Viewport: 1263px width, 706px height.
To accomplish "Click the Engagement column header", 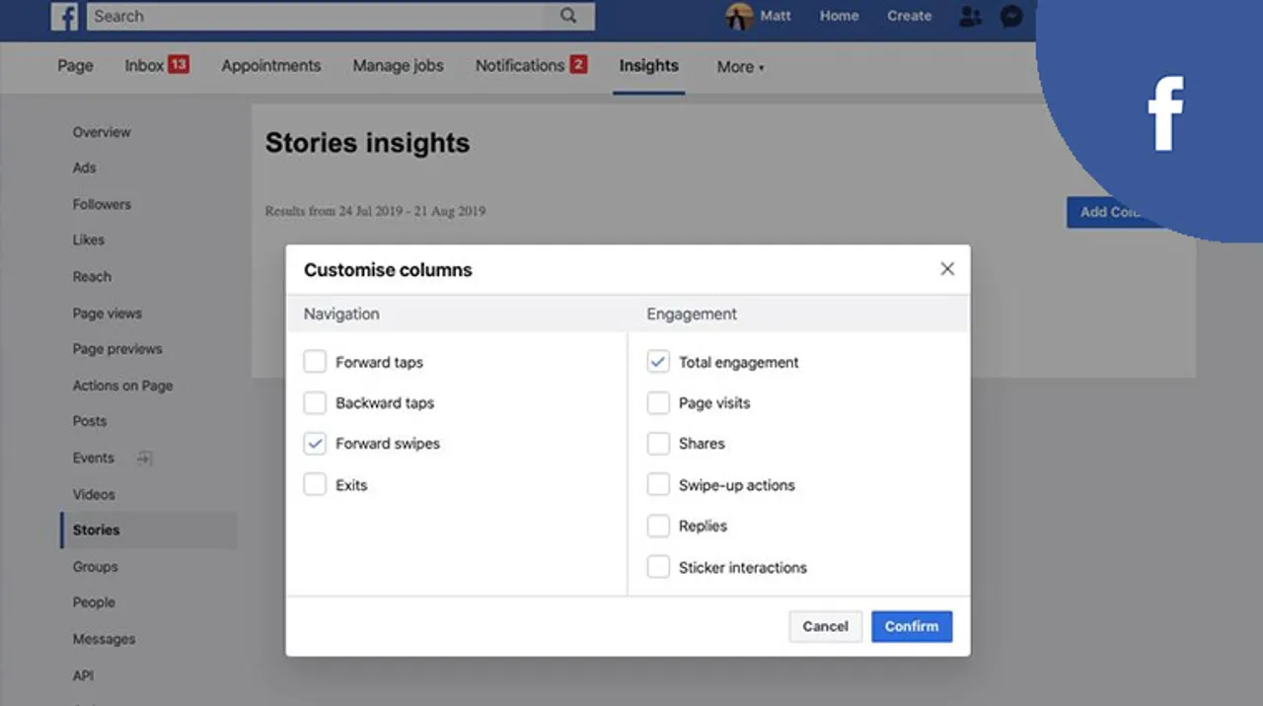I will [692, 314].
